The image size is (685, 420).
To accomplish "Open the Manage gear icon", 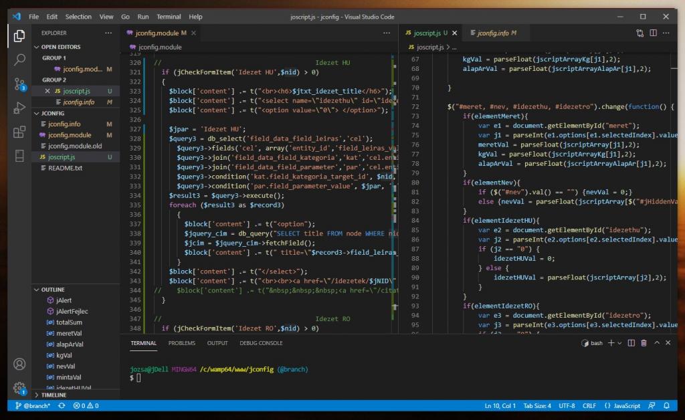I will point(19,388).
